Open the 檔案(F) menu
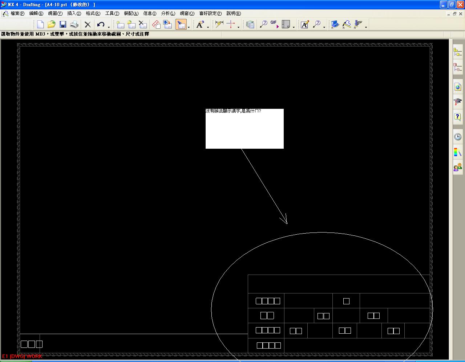Viewport: 465px width, 362px height. [x=17, y=13]
